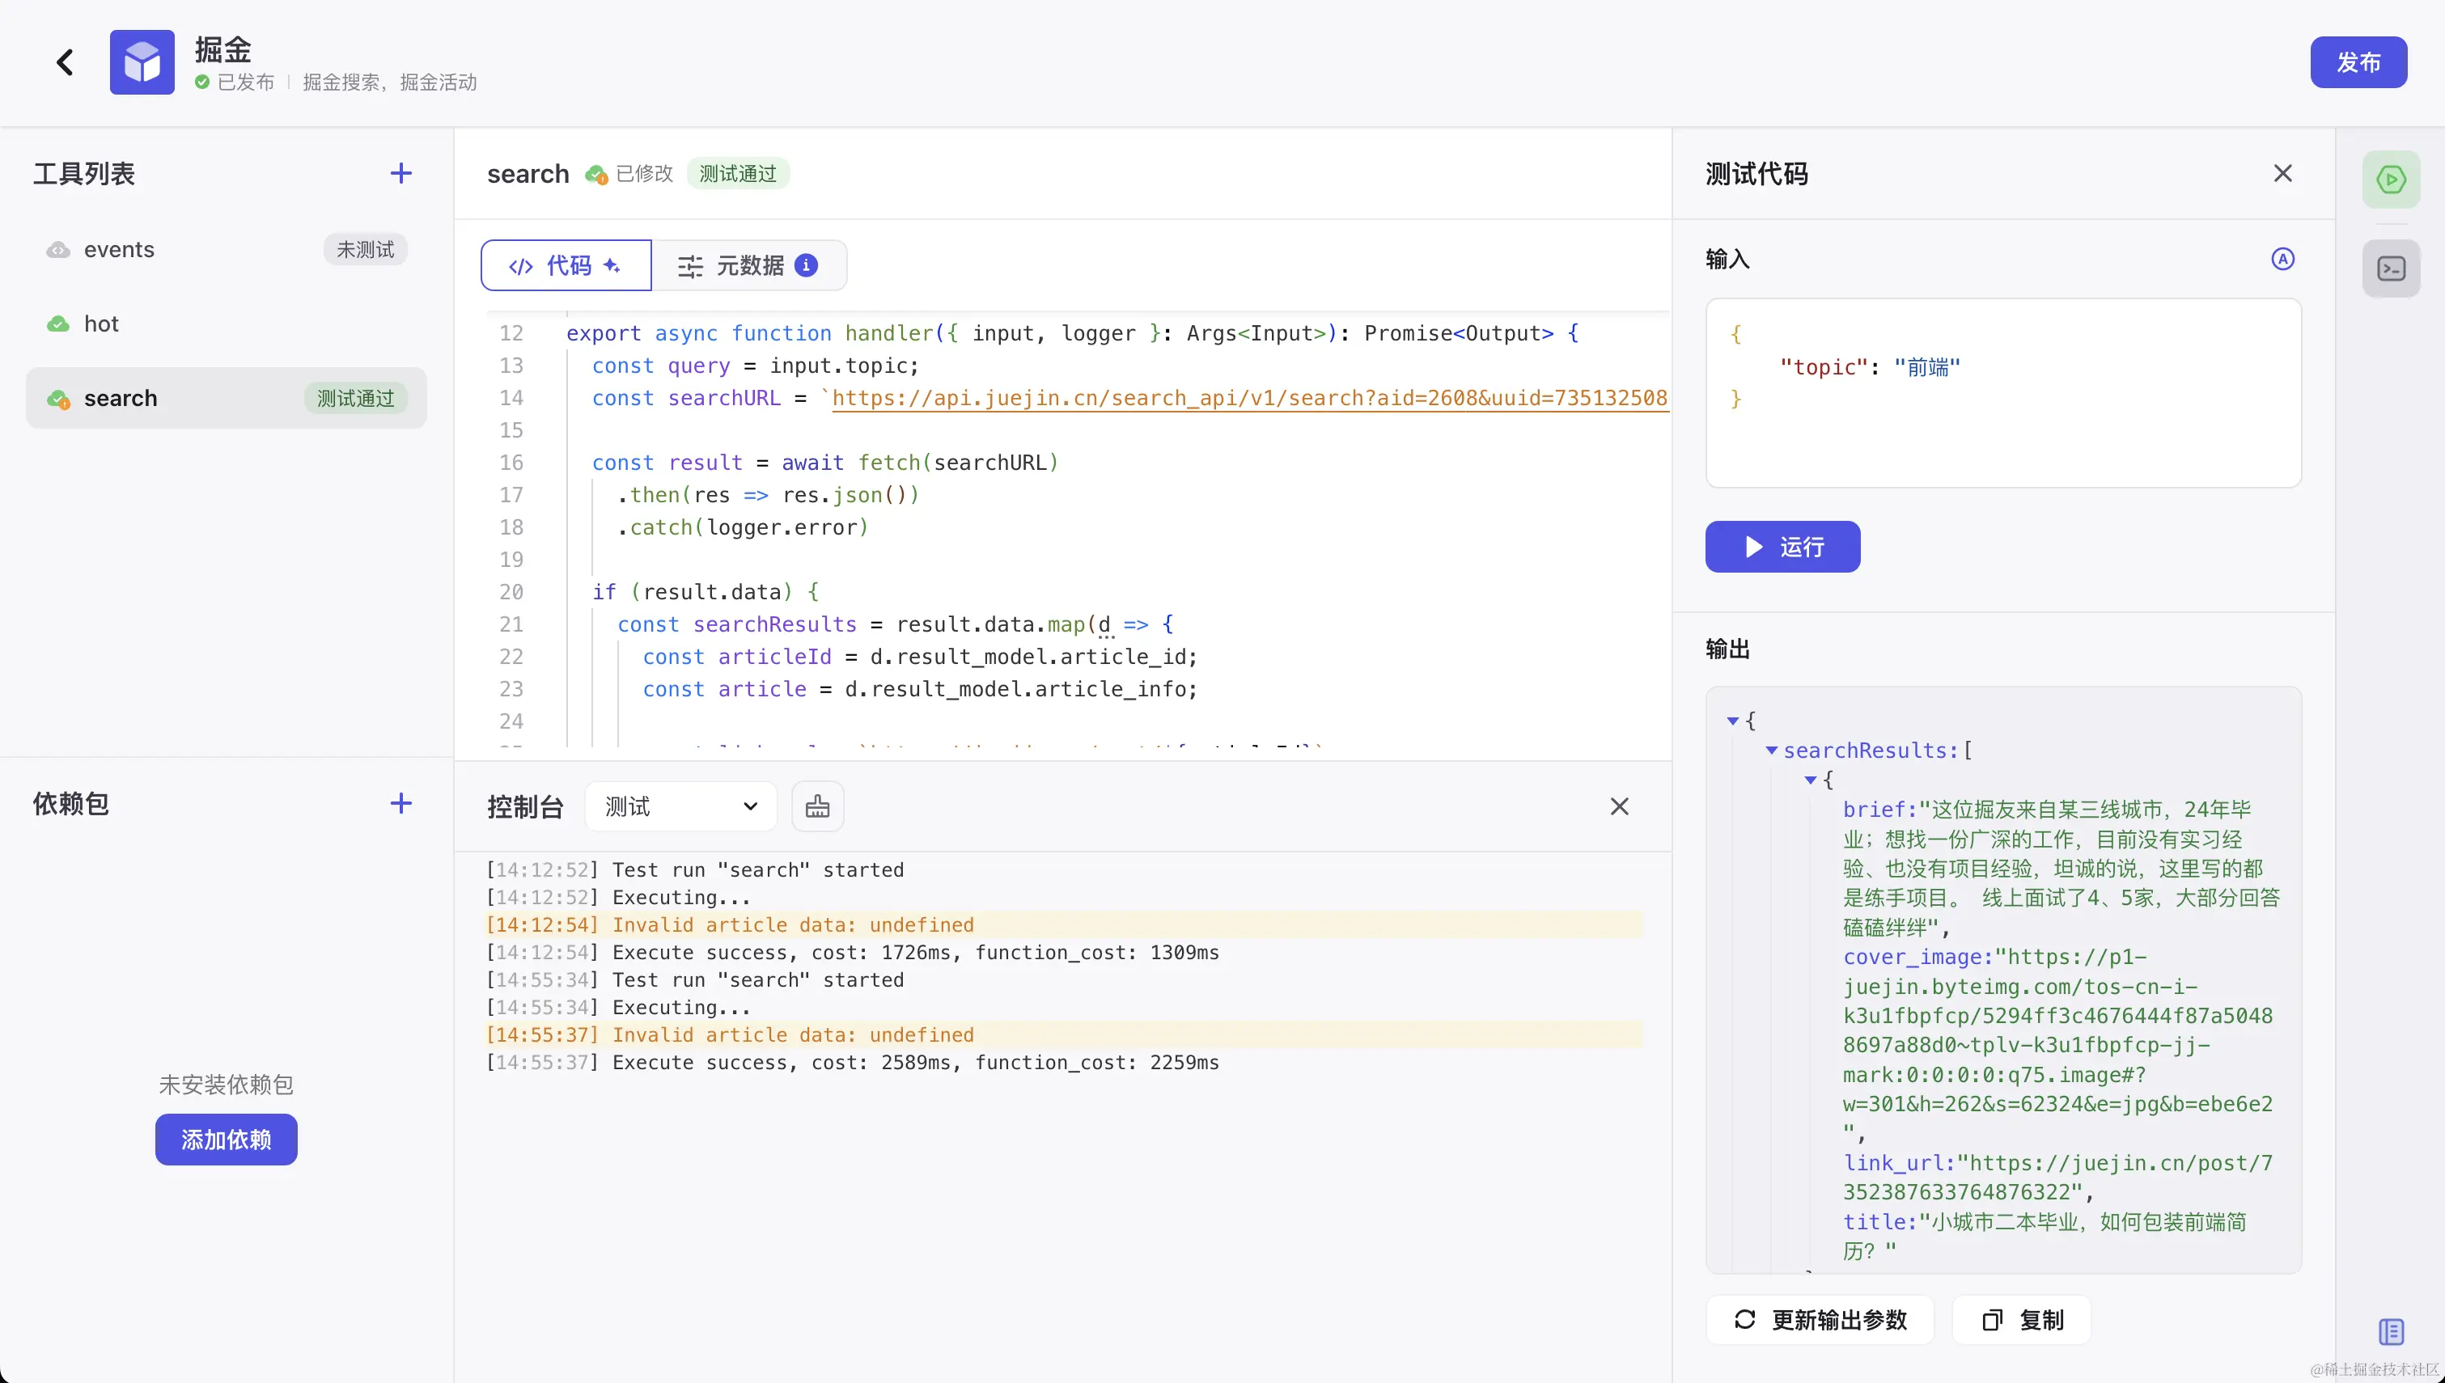
Task: Click the search tool cloud icon in list
Action: point(59,399)
